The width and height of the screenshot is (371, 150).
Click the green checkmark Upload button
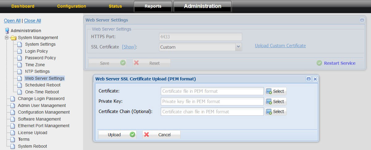tap(117, 135)
